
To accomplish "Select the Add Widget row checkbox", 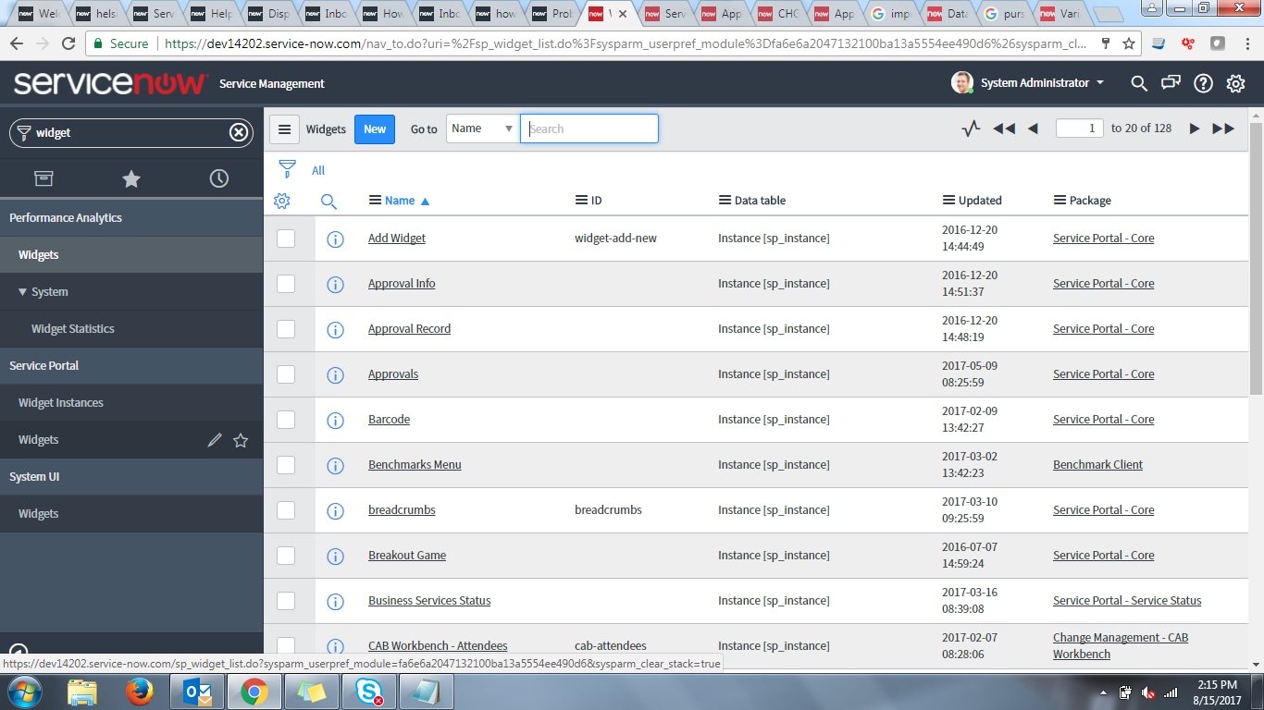I will point(286,239).
